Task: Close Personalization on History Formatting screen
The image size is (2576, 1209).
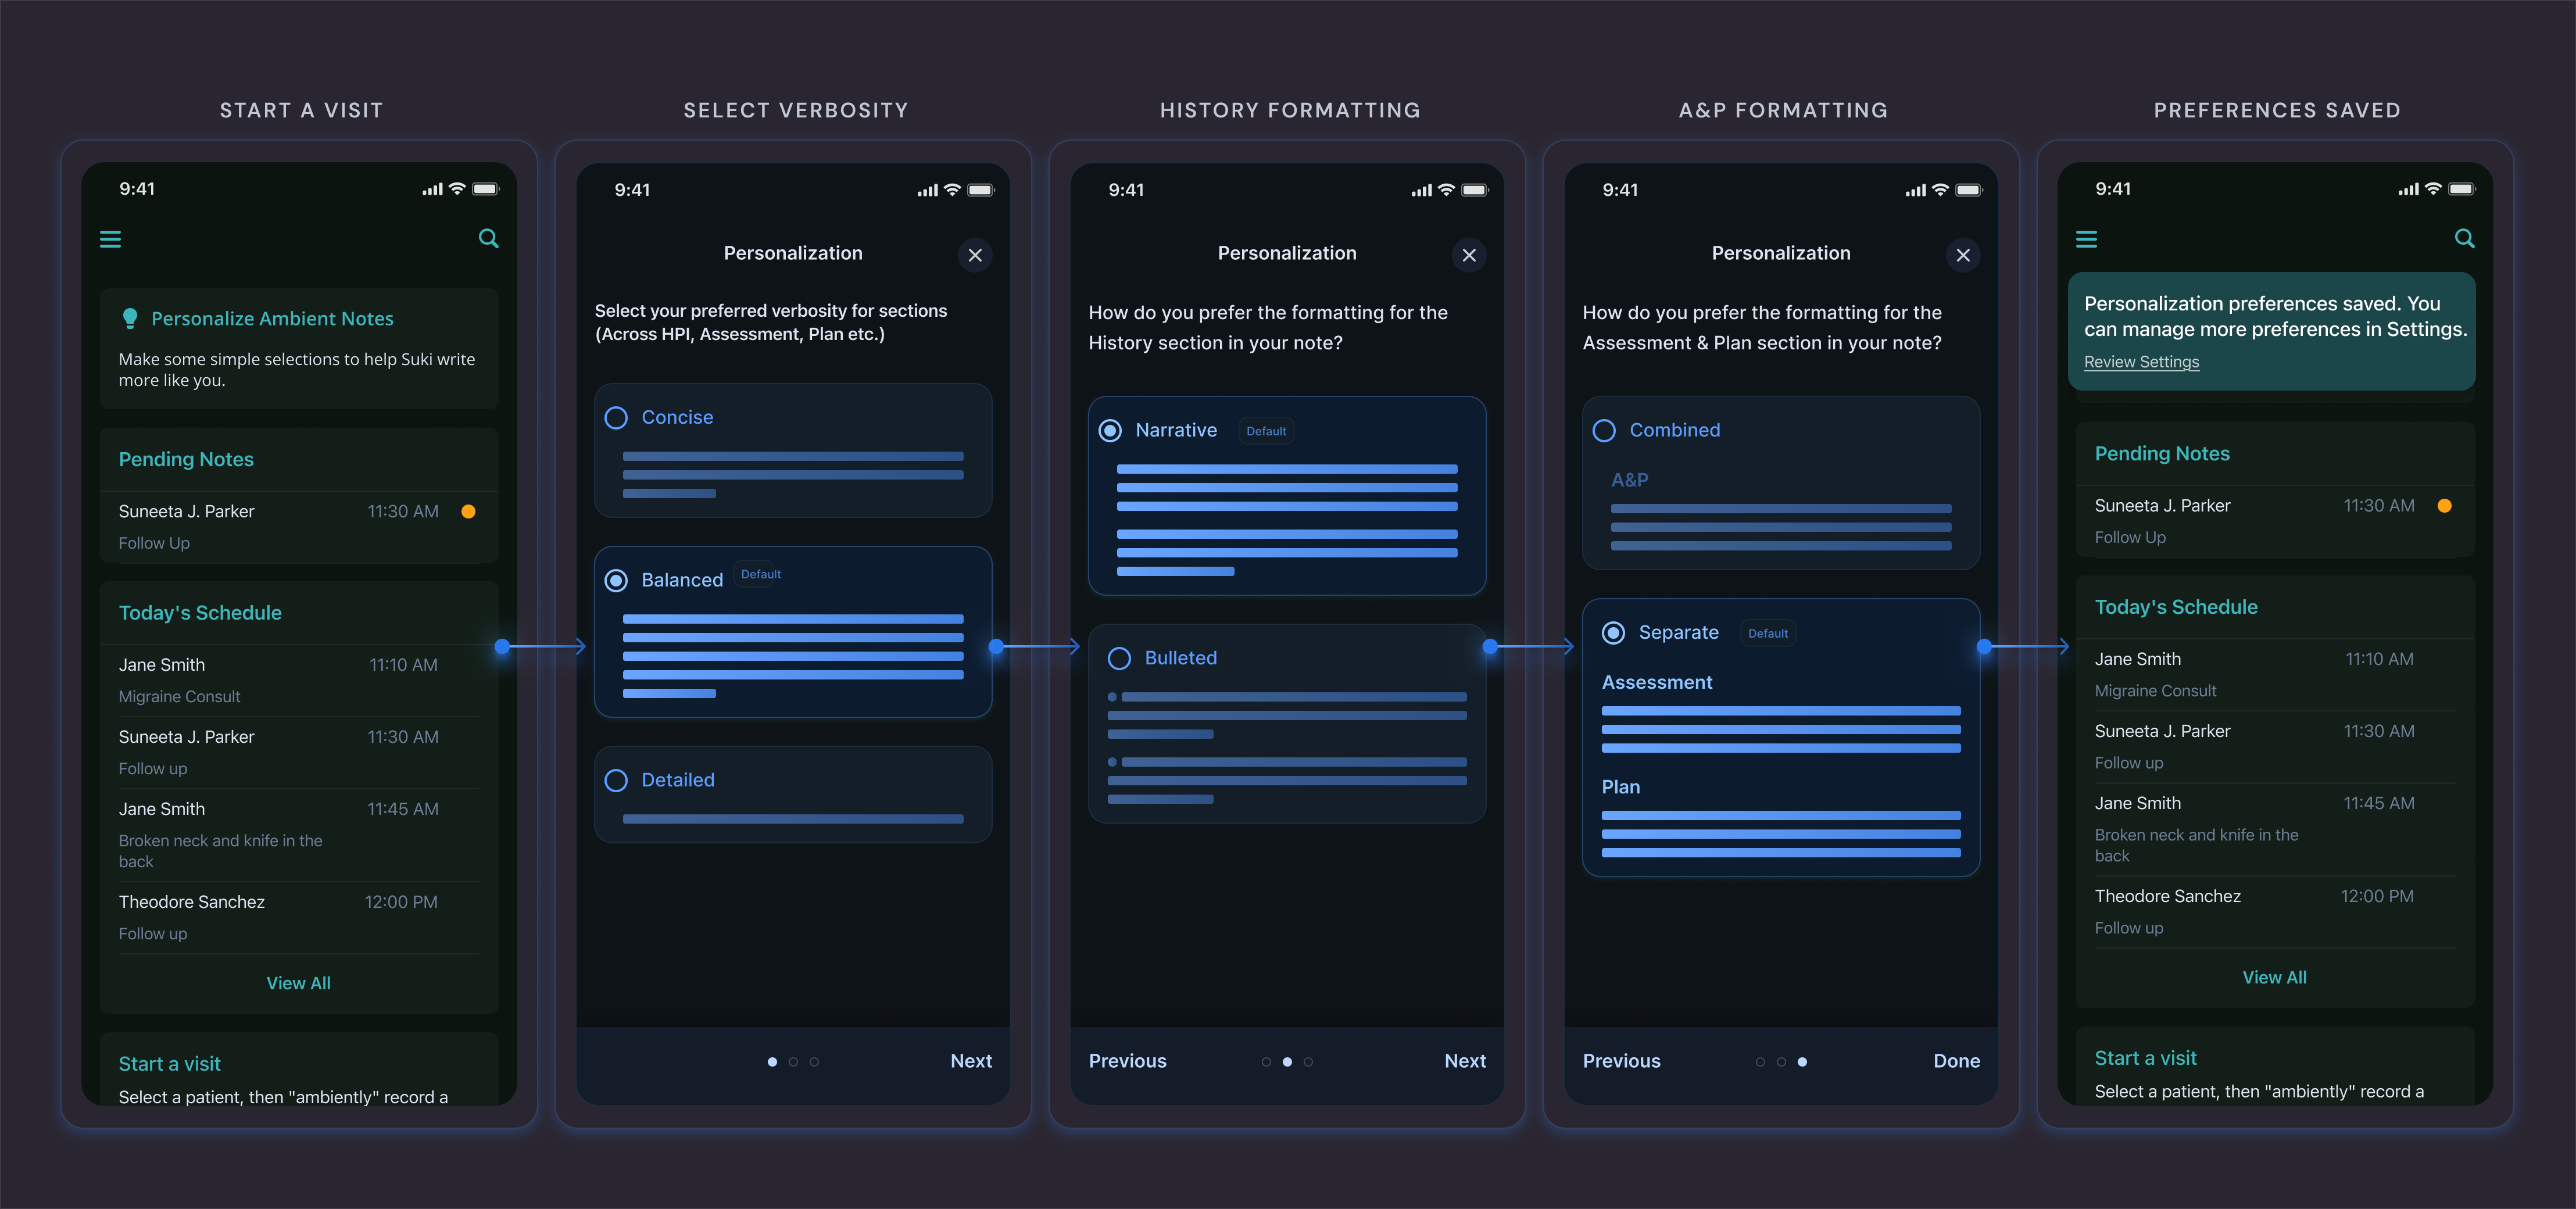Action: [1469, 255]
